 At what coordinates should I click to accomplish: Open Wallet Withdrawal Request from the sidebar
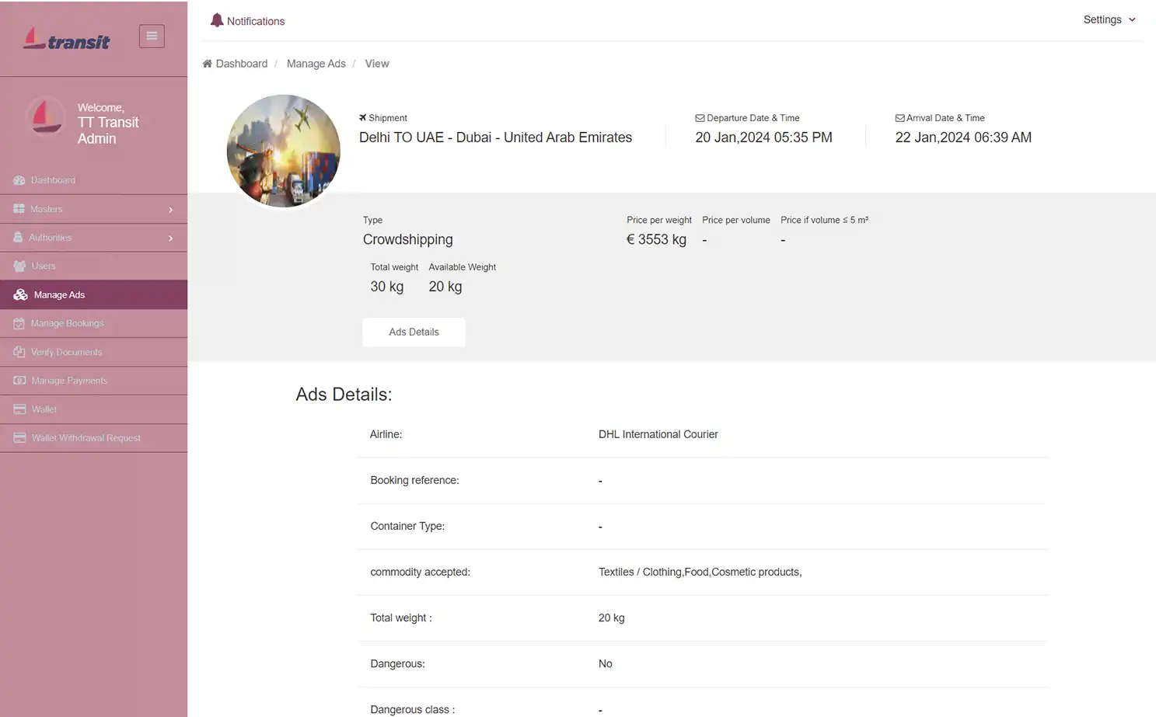click(x=19, y=437)
